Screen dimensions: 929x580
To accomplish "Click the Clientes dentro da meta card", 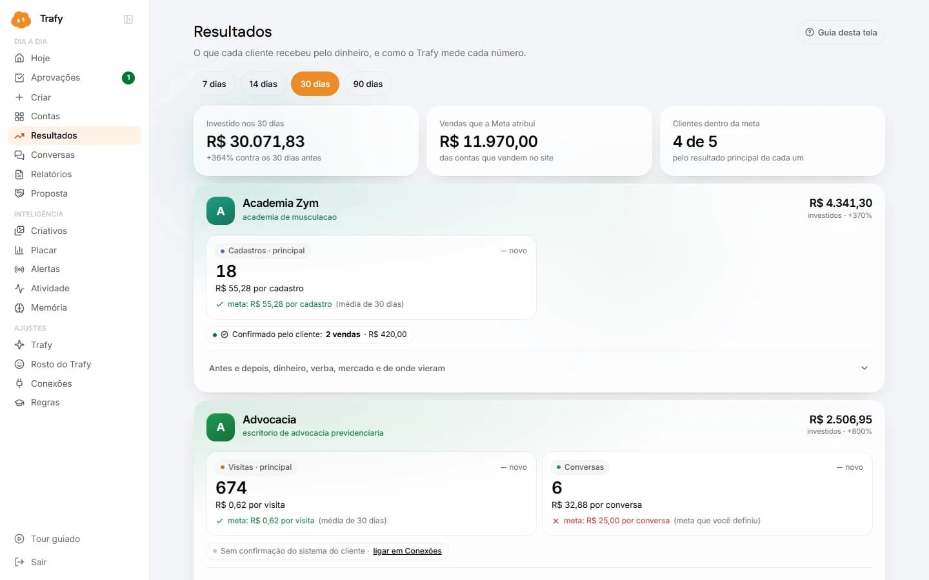I will tap(772, 140).
